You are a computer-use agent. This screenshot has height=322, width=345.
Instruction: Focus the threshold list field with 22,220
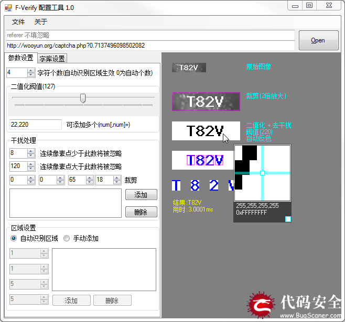pos(36,125)
